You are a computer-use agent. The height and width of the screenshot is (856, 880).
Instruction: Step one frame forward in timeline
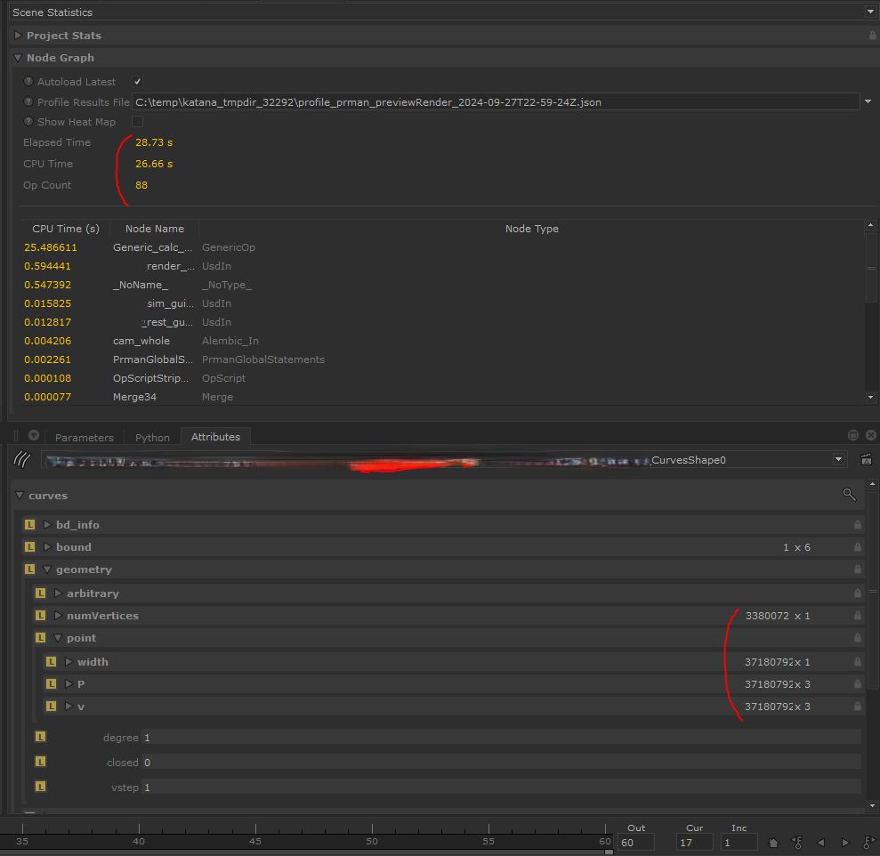[x=845, y=842]
